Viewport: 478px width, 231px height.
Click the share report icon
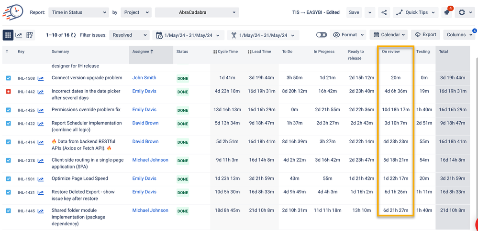tap(384, 12)
